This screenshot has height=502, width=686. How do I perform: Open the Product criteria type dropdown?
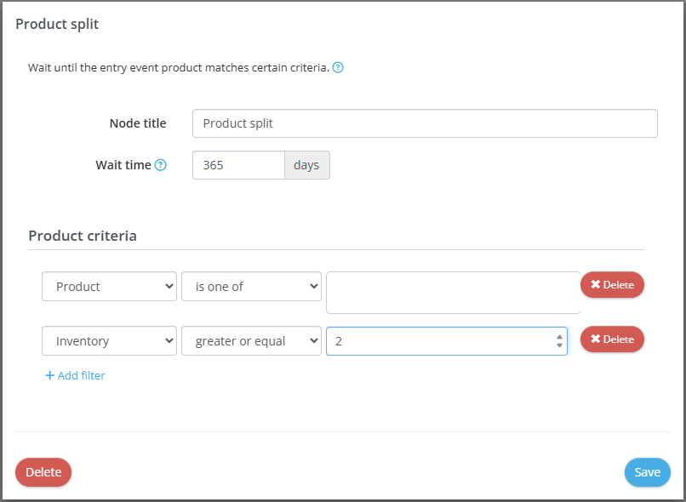pos(110,287)
